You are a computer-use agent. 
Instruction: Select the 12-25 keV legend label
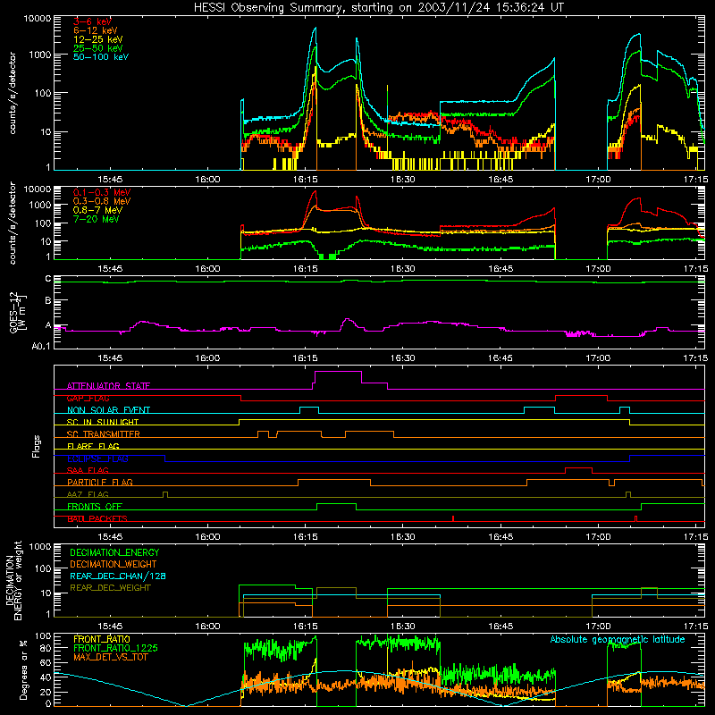(x=98, y=39)
